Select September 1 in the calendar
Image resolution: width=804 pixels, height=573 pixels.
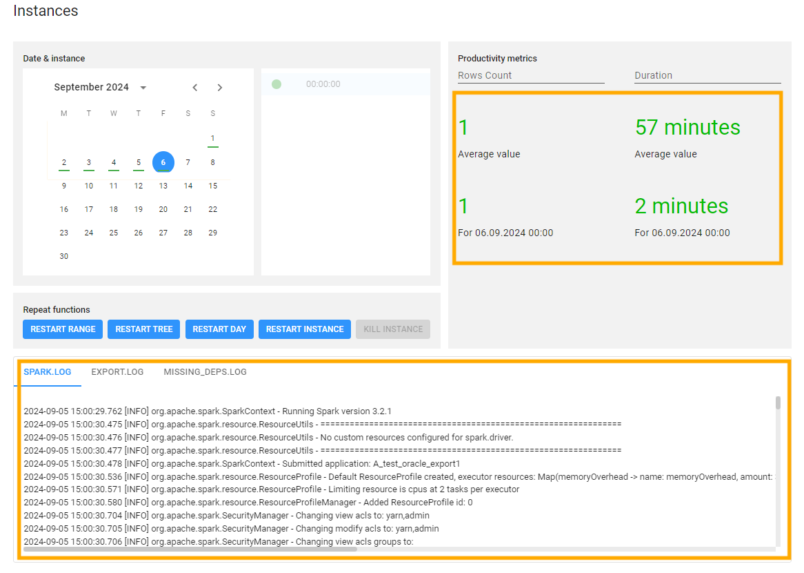coord(213,138)
